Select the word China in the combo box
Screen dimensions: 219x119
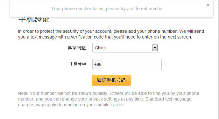pos(100,48)
